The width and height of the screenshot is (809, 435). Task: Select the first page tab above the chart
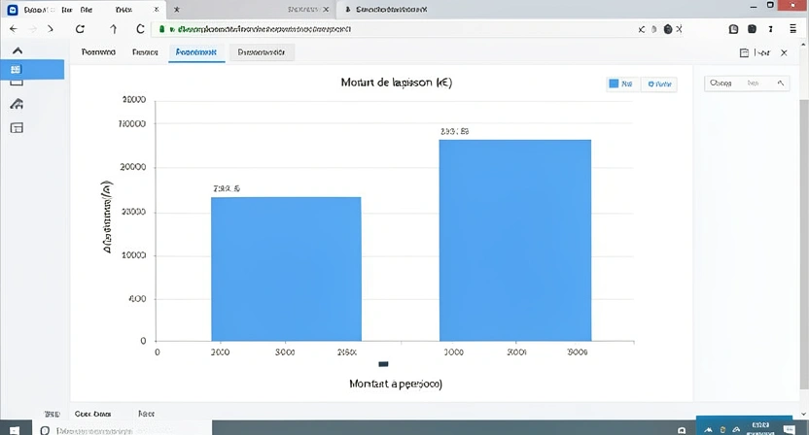pos(98,52)
